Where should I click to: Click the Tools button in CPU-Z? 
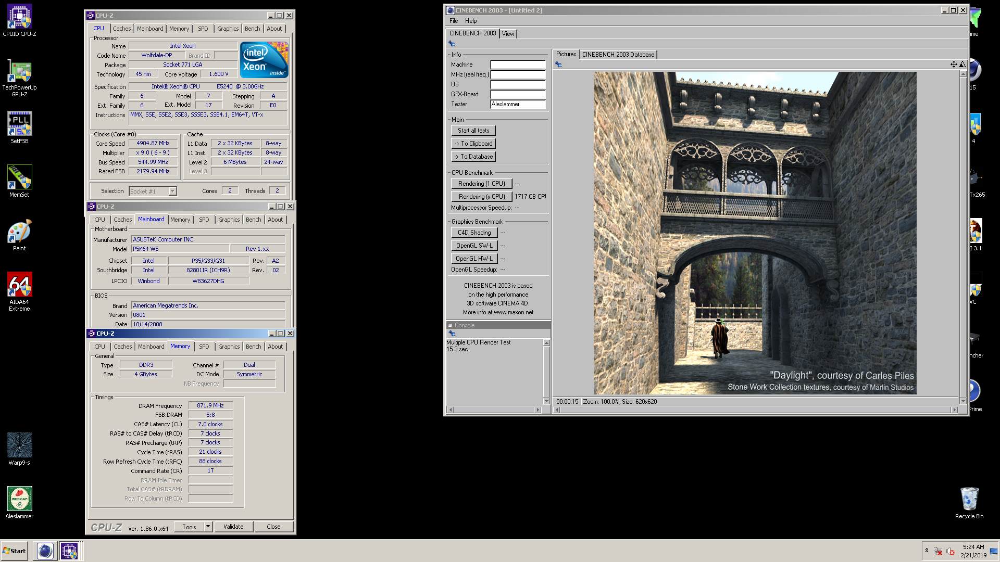pyautogui.click(x=189, y=527)
